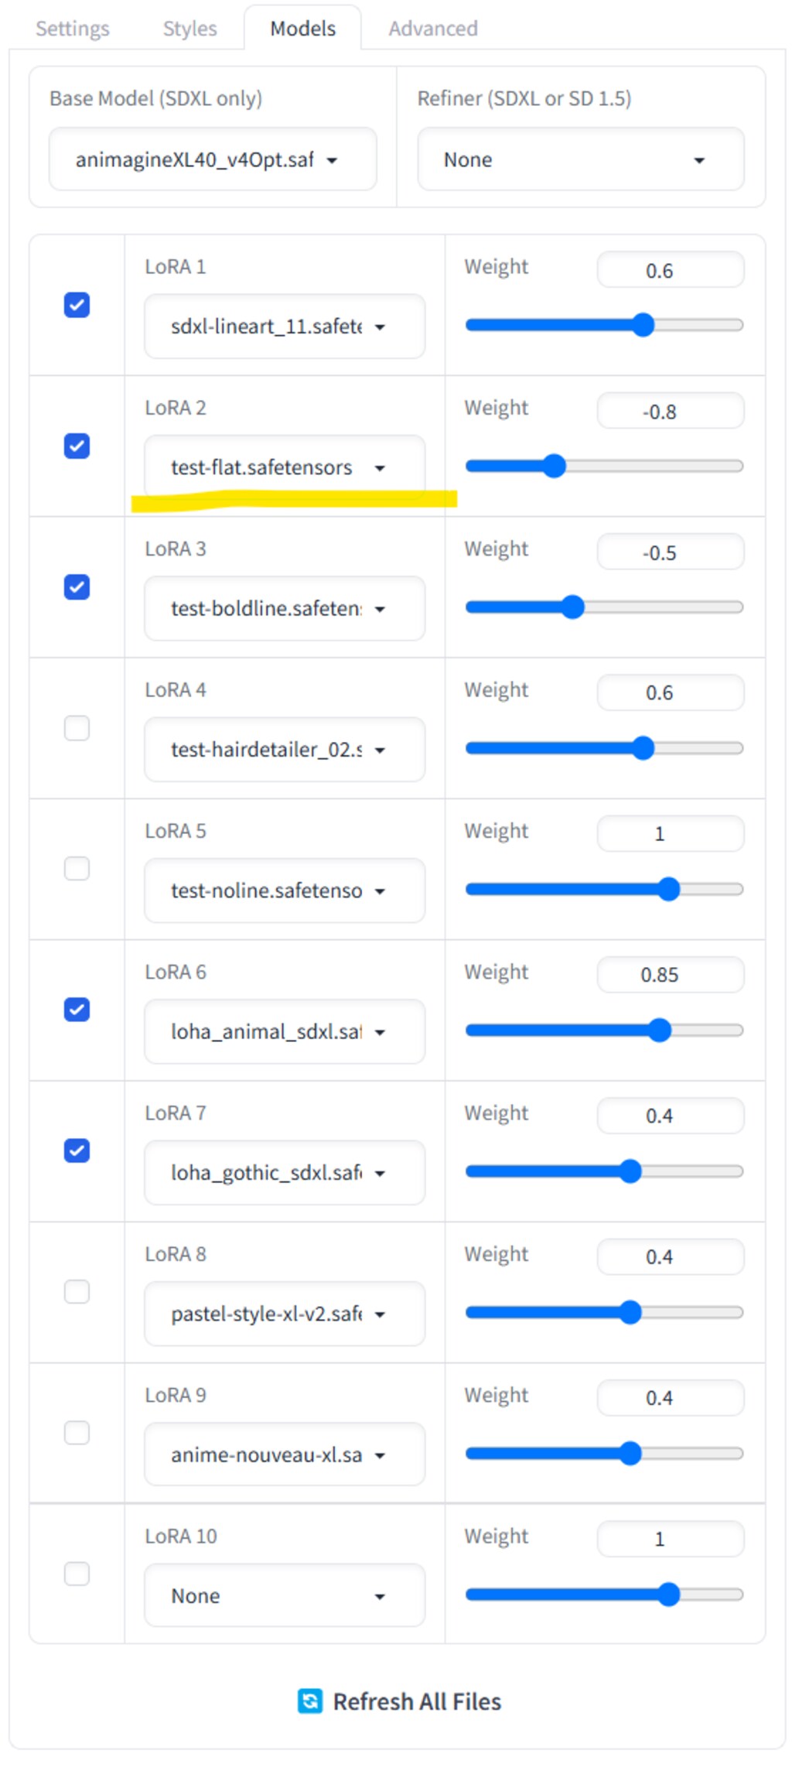Click the LoRA 1 weight slider handle

click(643, 325)
